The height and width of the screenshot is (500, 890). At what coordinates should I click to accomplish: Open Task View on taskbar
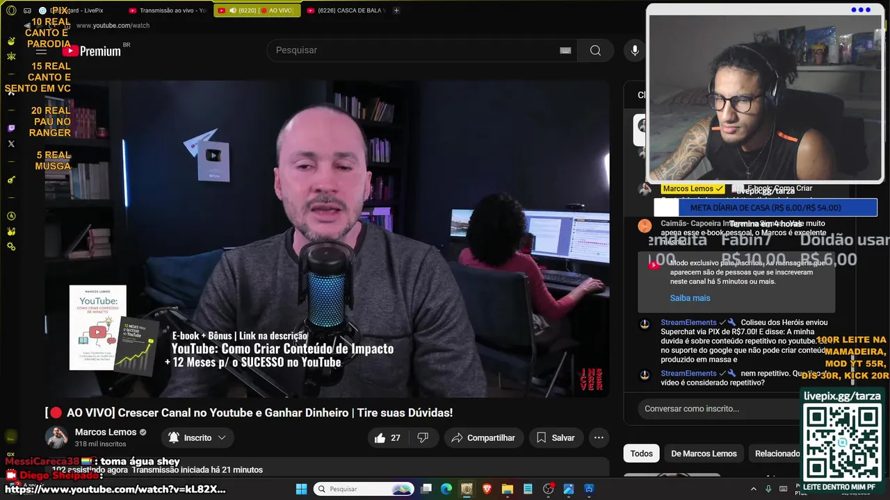tap(426, 489)
